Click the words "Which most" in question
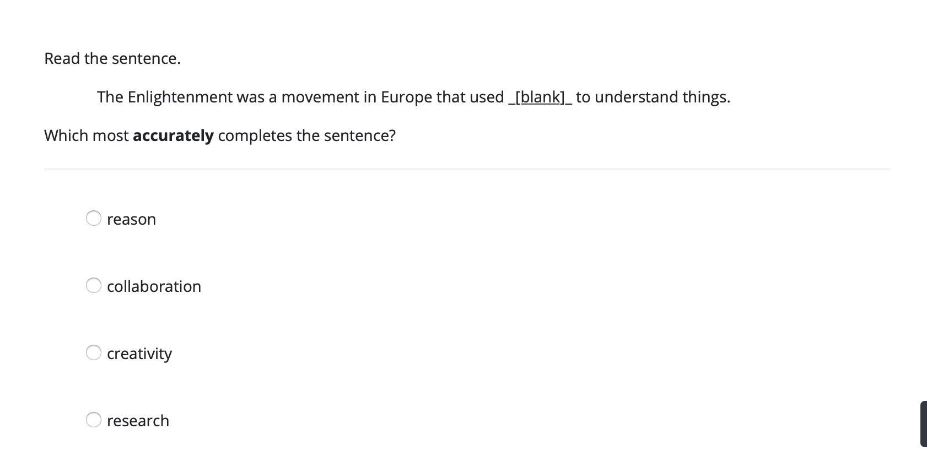Image resolution: width=927 pixels, height=467 pixels. click(87, 135)
